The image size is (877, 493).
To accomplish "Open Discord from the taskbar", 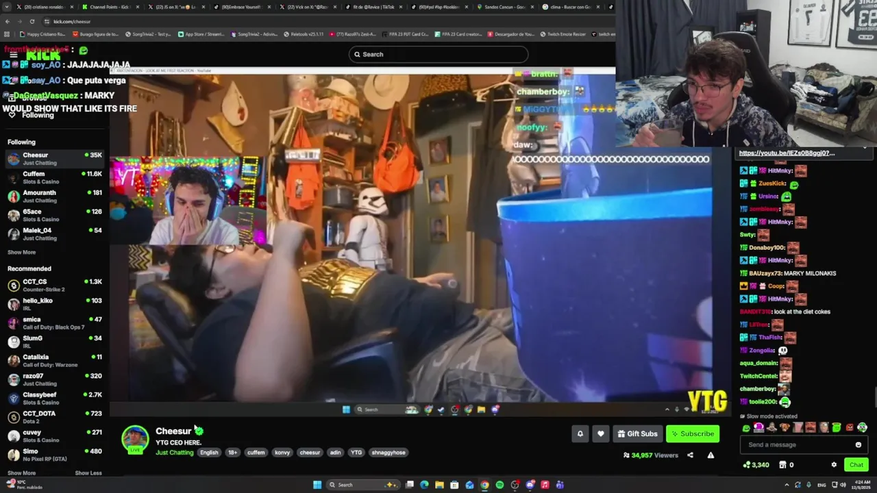I will [530, 485].
